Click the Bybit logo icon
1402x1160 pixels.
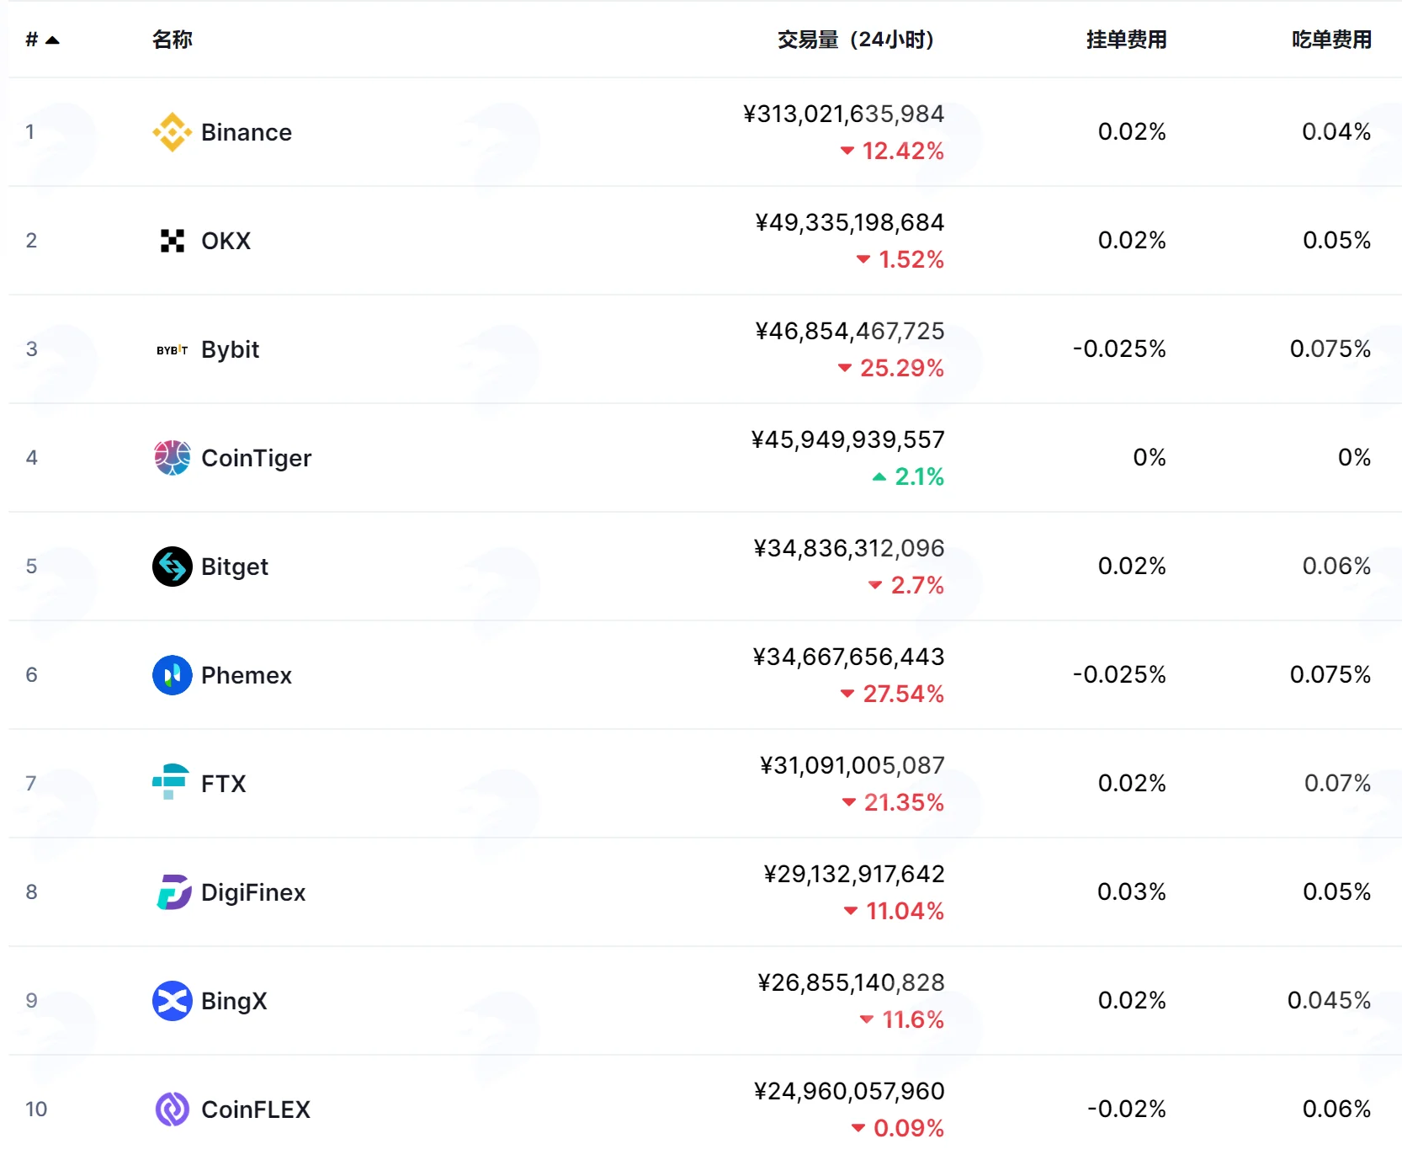click(172, 349)
